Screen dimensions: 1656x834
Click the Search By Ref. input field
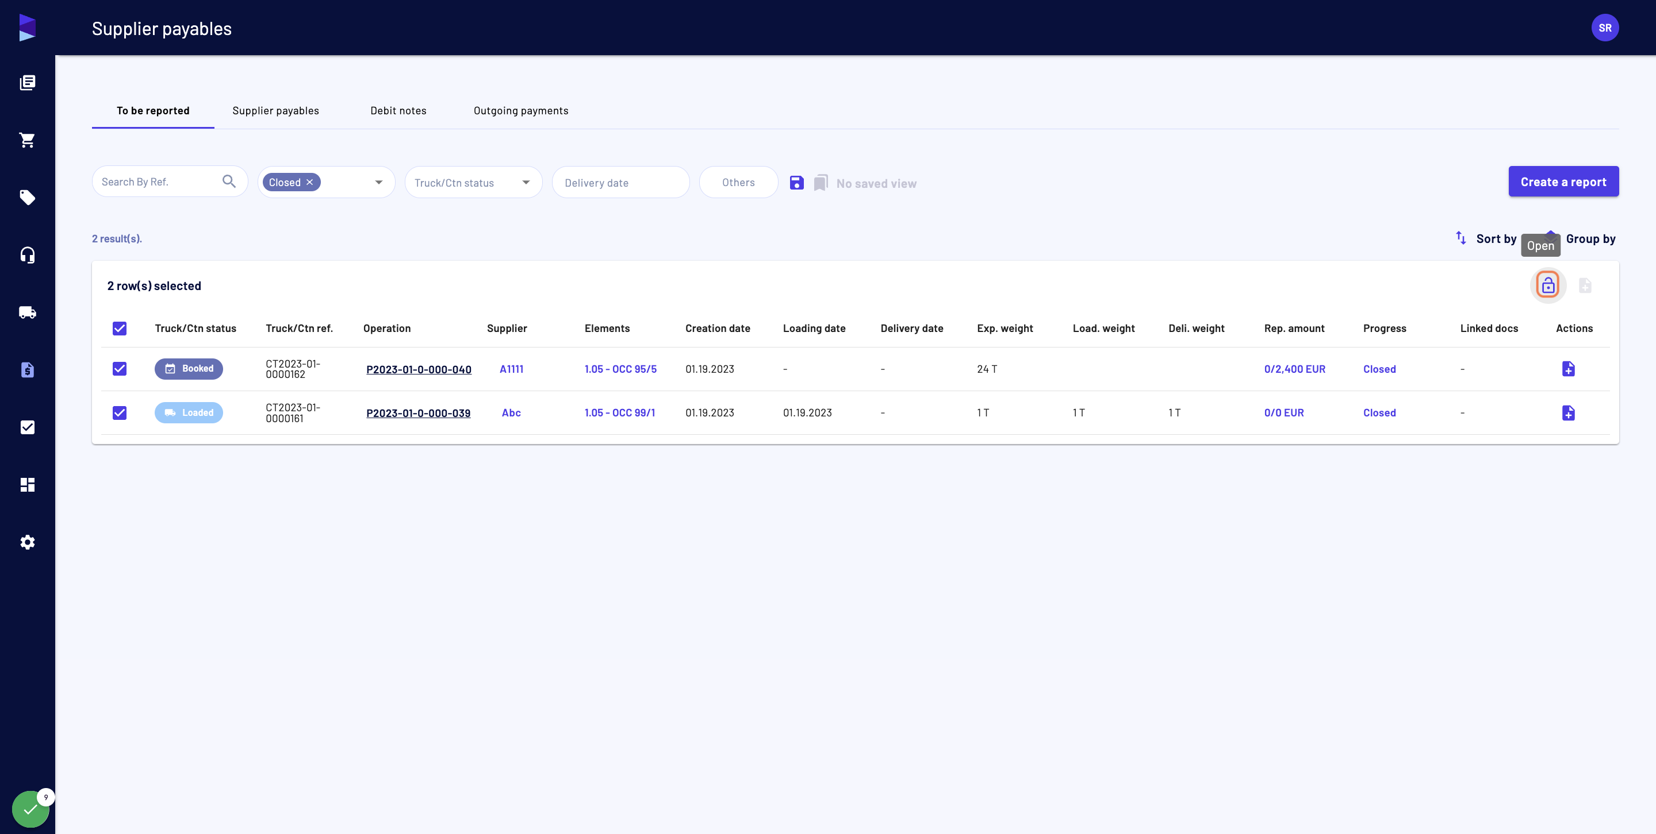coord(170,182)
